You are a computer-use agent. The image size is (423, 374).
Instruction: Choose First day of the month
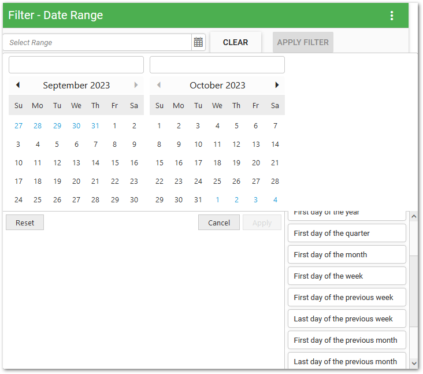coord(347,254)
